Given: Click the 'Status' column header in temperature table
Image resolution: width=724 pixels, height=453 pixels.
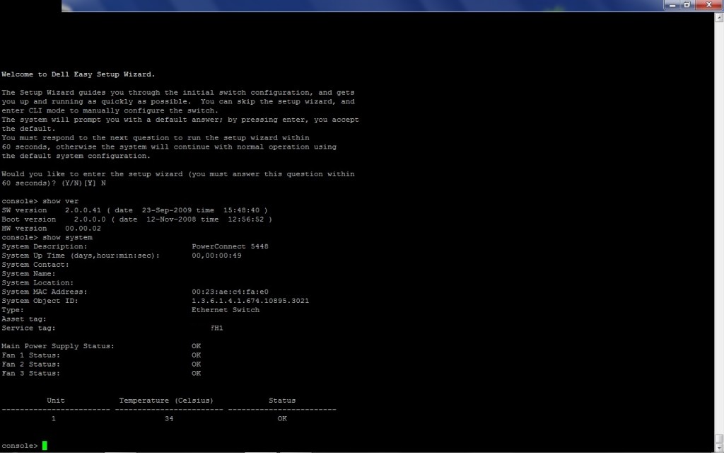Looking at the screenshot, I should coord(282,401).
